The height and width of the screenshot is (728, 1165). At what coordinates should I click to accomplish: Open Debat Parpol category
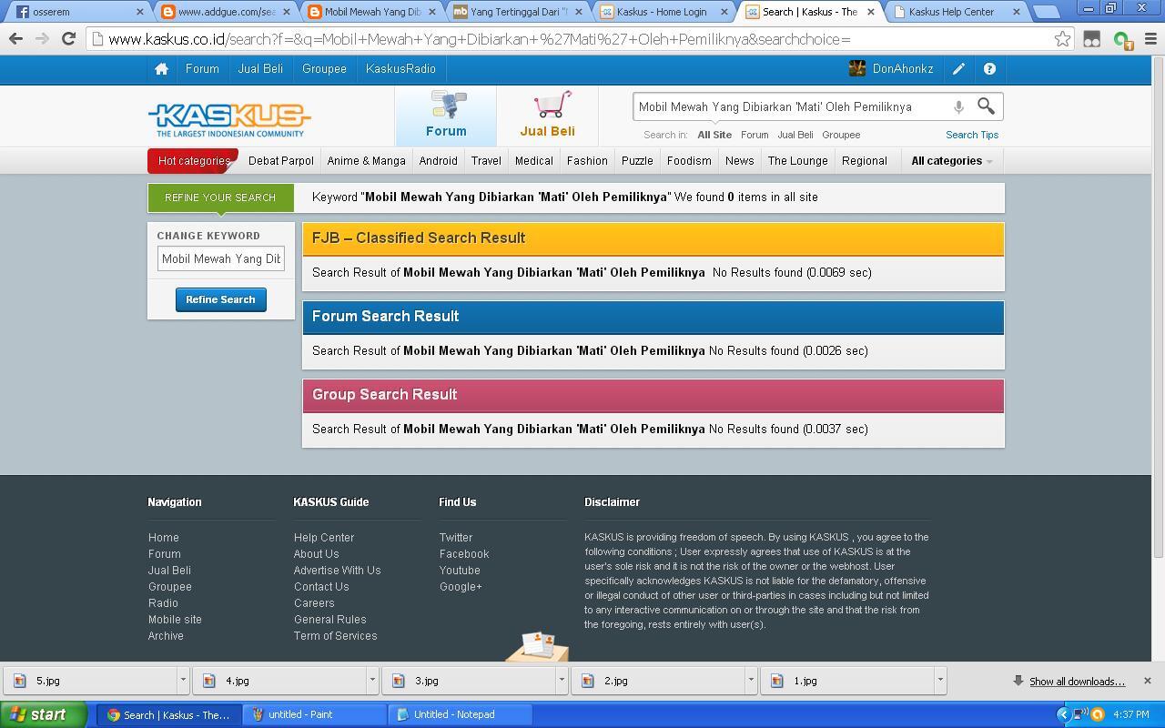[281, 161]
